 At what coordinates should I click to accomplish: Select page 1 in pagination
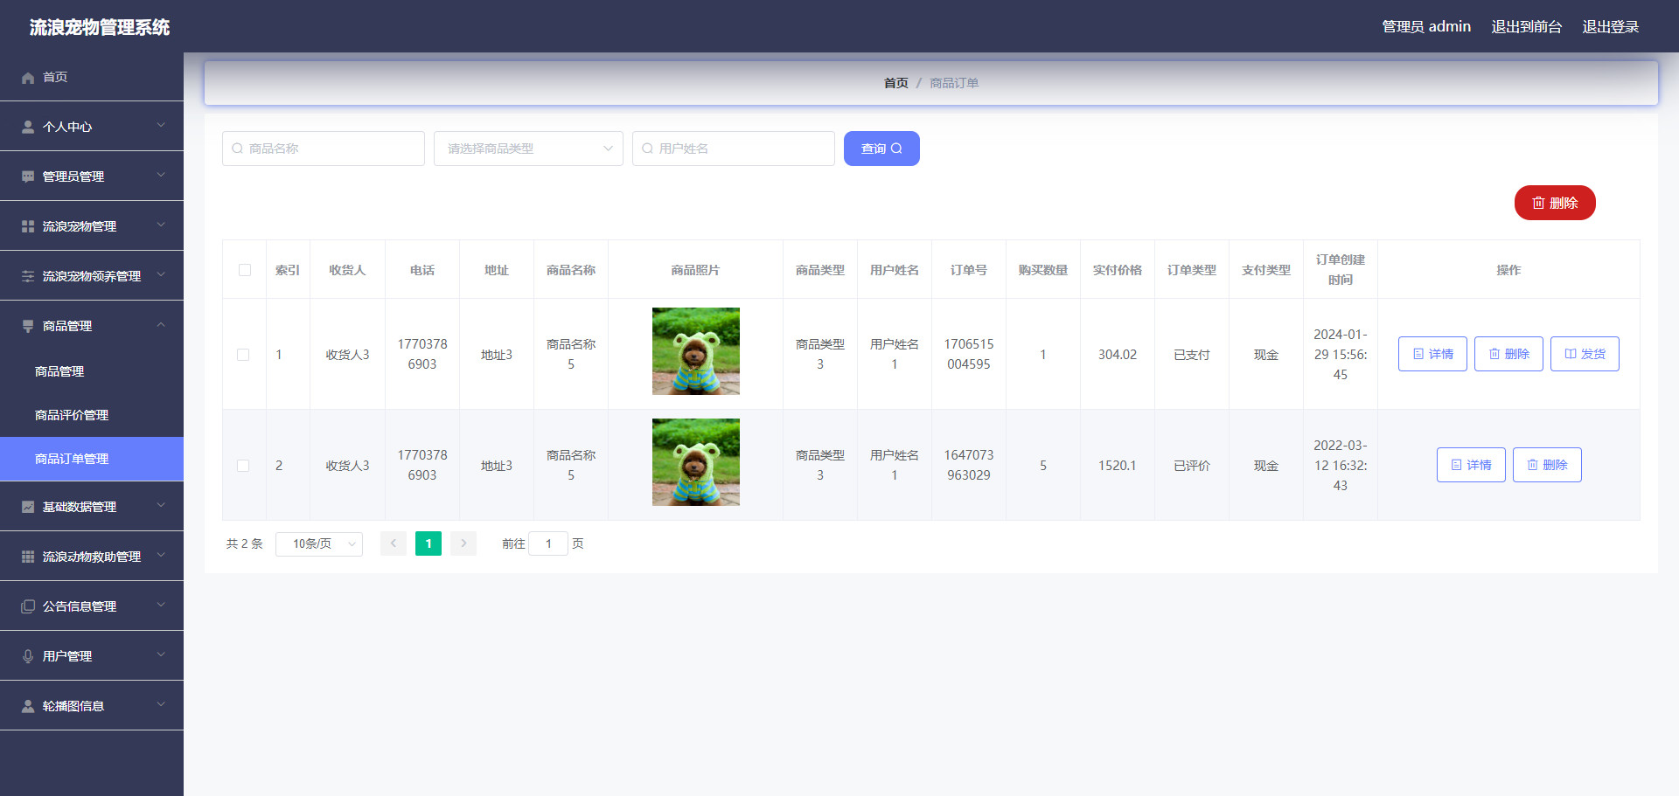click(428, 543)
